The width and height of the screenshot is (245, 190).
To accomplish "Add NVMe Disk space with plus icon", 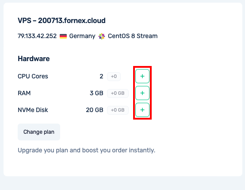I will (142, 110).
